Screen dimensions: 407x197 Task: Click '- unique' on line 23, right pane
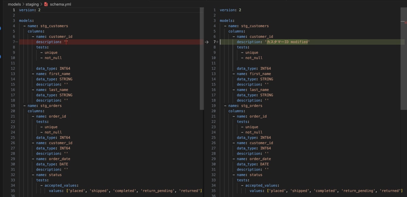pyautogui.click(x=250, y=127)
